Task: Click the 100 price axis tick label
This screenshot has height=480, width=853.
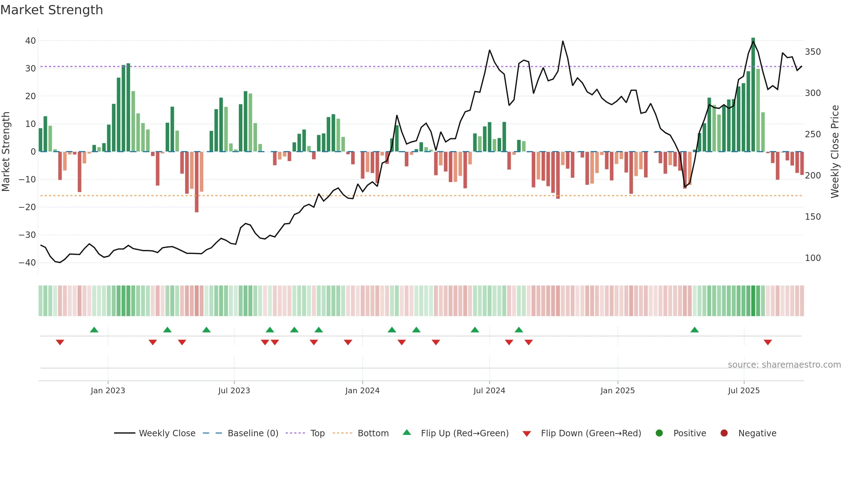Action: point(813,258)
